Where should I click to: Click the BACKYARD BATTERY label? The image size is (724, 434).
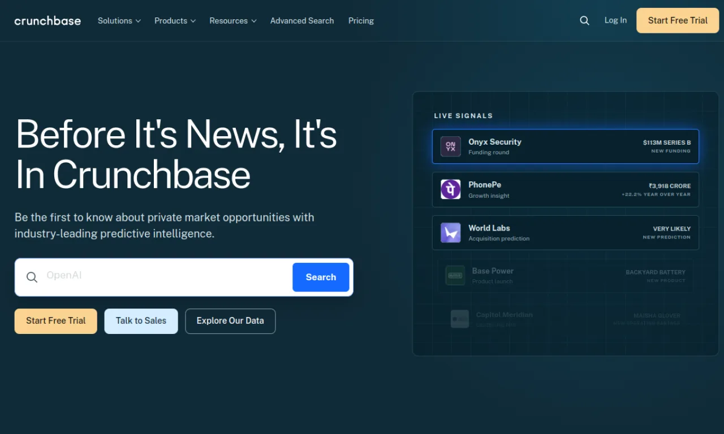click(656, 272)
